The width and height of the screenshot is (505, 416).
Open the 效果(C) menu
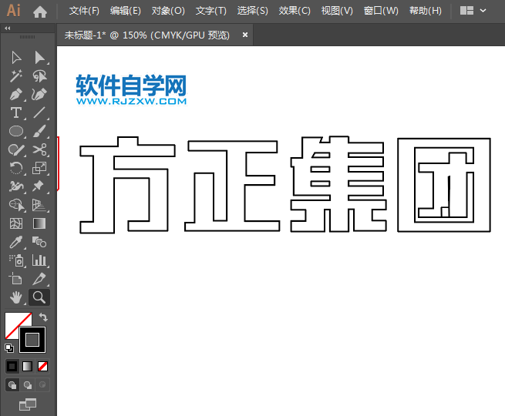tap(295, 11)
